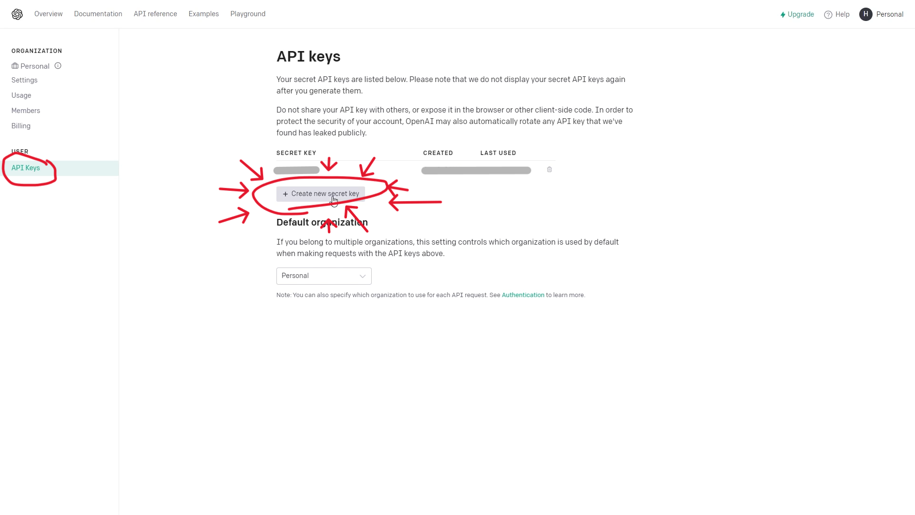Open API reference in navigation bar
Viewport: 915px width, 515px height.
tap(155, 14)
